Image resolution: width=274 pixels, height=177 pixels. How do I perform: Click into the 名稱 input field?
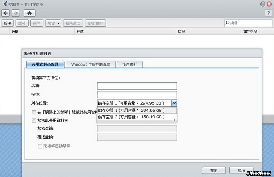point(137,86)
